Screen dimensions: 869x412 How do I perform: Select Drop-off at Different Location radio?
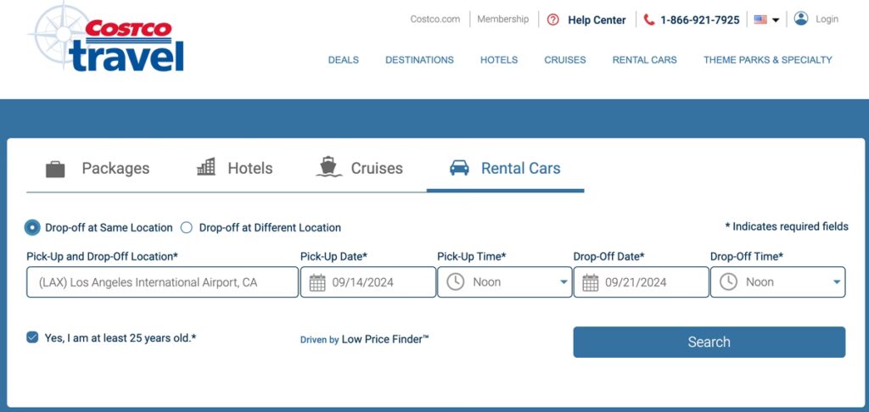tap(187, 227)
